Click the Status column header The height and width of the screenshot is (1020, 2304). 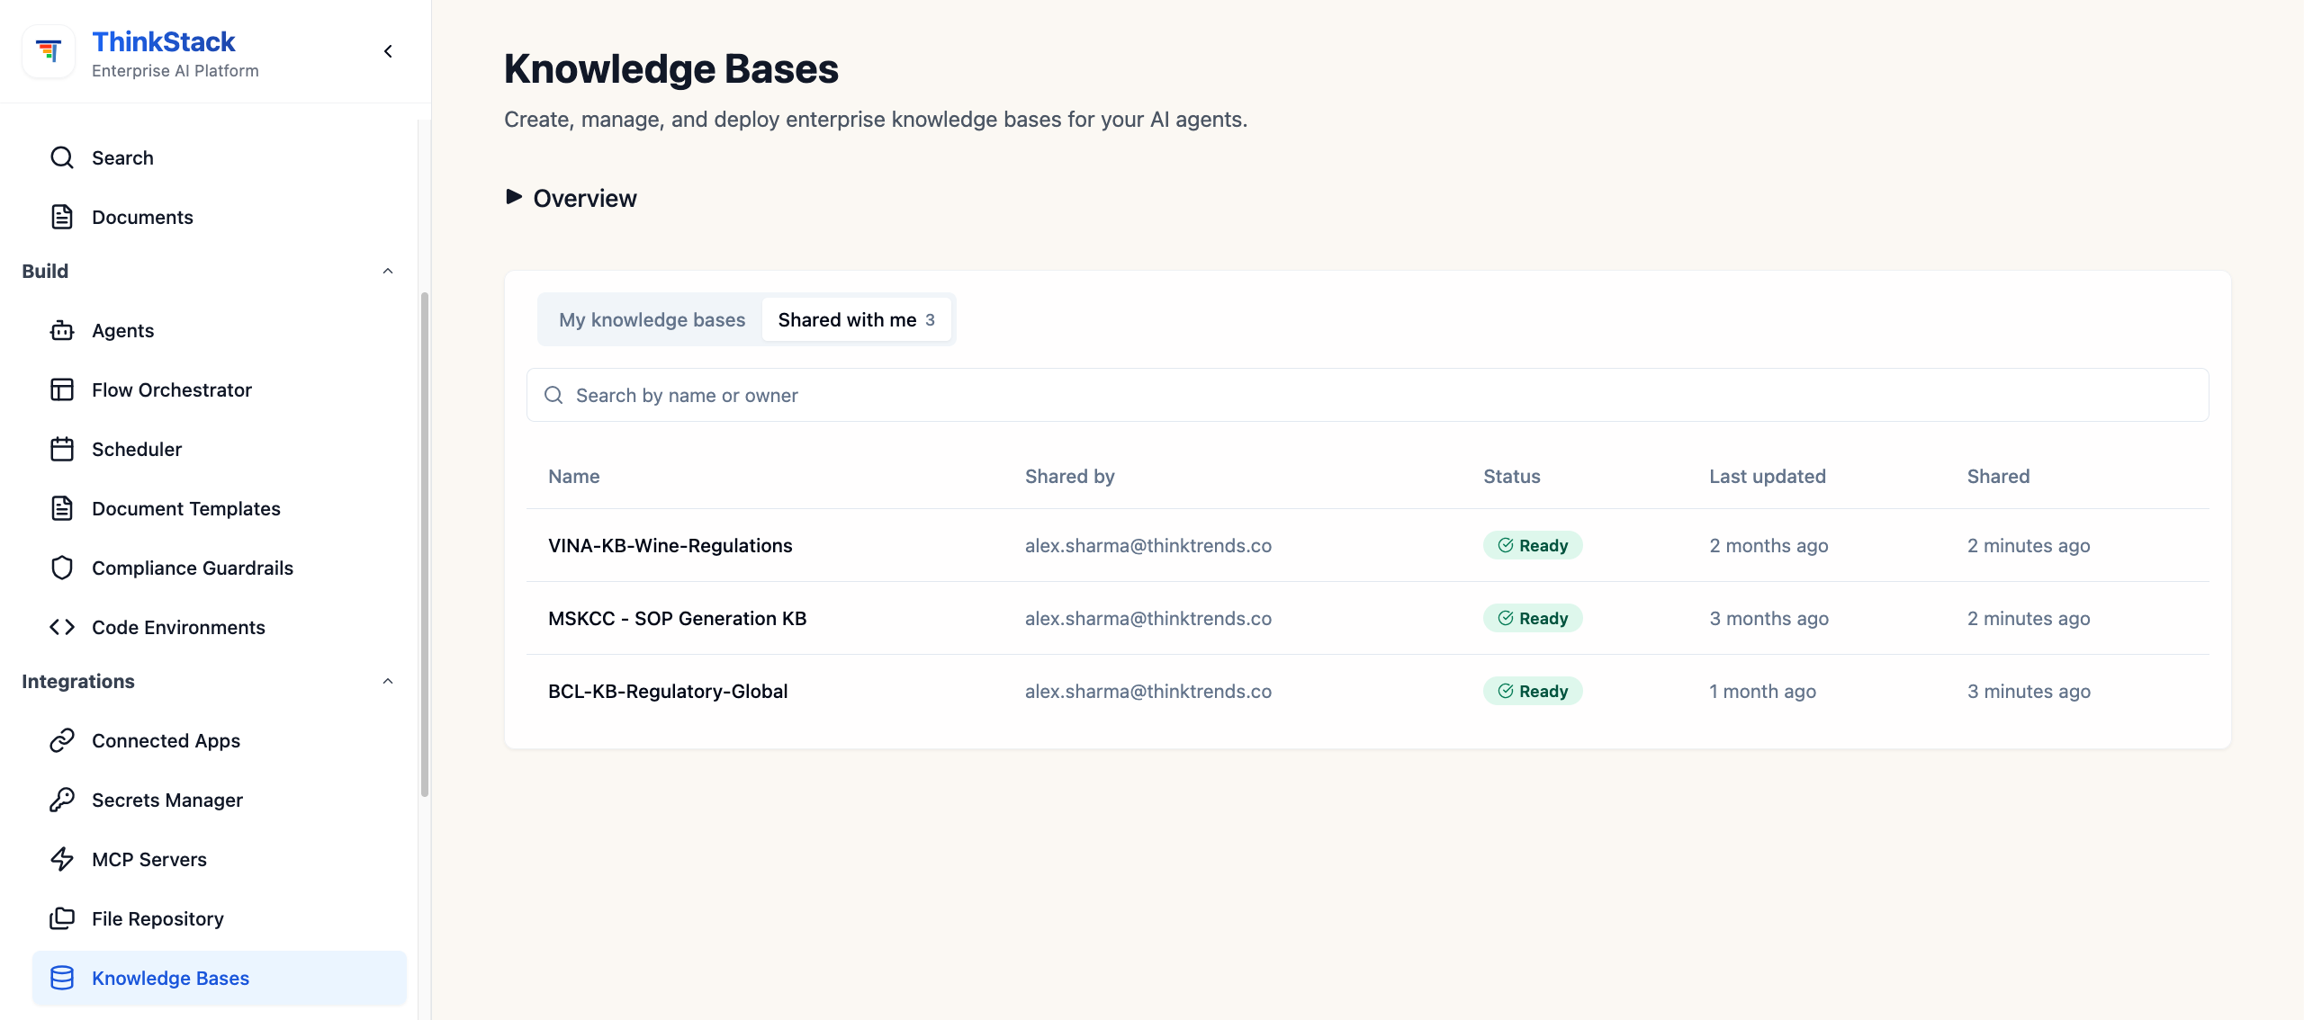(x=1511, y=476)
